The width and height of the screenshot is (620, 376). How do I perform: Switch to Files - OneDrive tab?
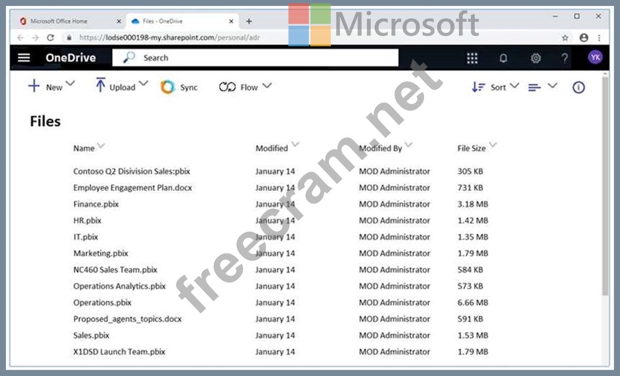coord(182,21)
